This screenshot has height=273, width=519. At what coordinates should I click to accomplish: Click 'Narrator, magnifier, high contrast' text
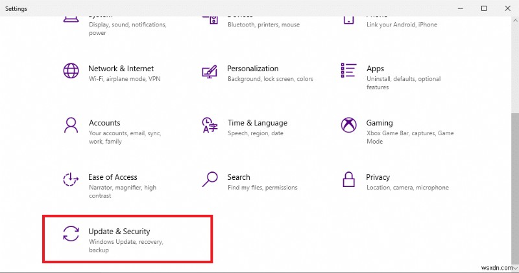[x=123, y=191]
